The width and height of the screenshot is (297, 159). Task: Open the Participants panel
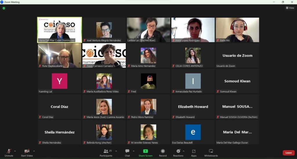click(x=106, y=153)
